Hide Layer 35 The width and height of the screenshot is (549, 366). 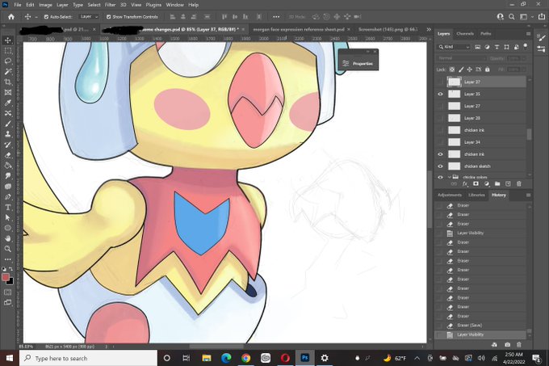coord(441,94)
